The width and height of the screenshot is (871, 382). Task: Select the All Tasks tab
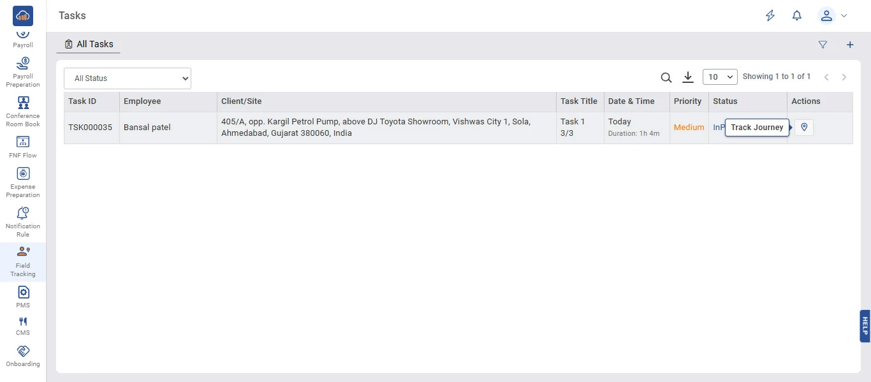click(x=89, y=44)
